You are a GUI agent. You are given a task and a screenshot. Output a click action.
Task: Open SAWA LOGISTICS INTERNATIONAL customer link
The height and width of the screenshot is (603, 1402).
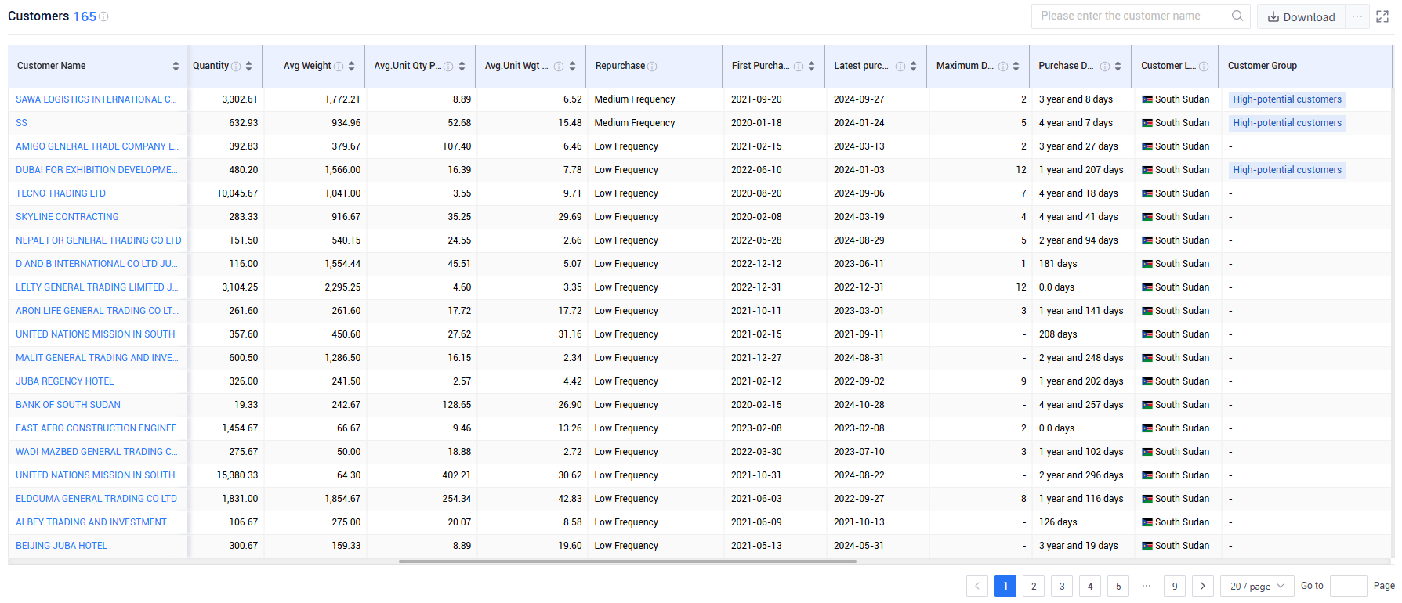96,99
